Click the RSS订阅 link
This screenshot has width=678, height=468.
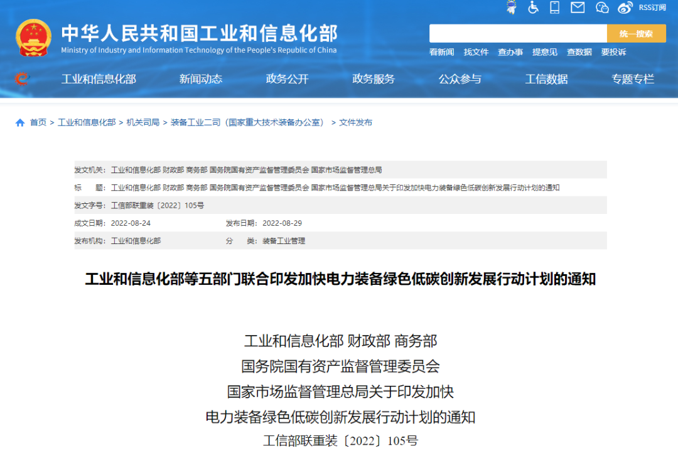click(652, 8)
